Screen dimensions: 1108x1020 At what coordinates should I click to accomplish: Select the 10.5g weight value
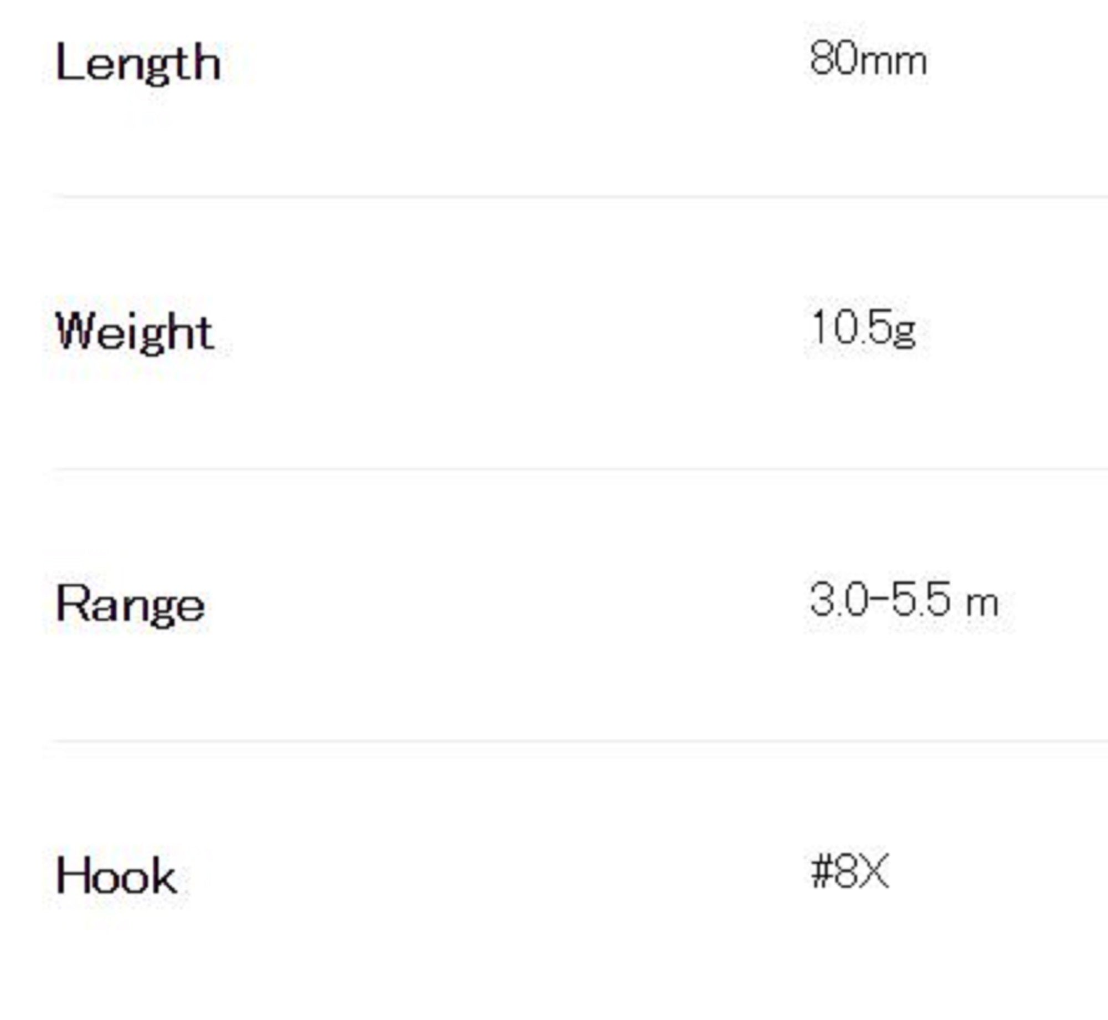tap(863, 328)
